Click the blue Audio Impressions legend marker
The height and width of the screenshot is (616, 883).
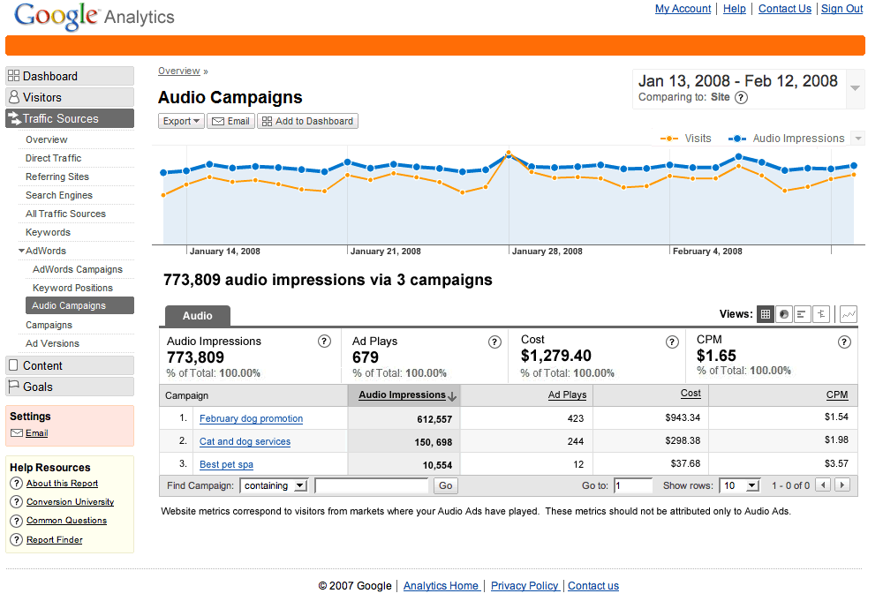click(x=737, y=139)
